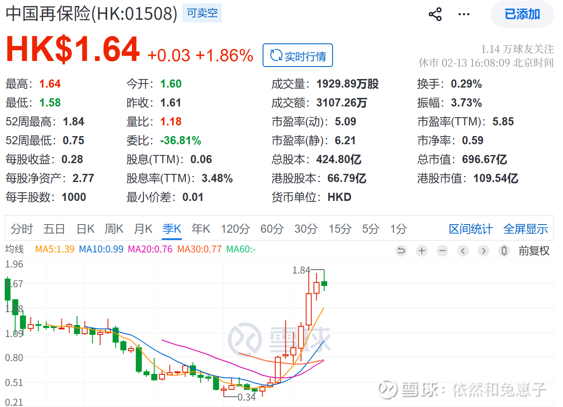The image size is (563, 407).
Task: Click the MA60:- moving average label
Action: pos(241,249)
